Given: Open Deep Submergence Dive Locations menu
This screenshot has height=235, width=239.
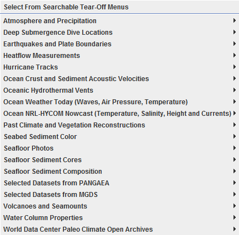Looking at the screenshot, I should (120, 32).
